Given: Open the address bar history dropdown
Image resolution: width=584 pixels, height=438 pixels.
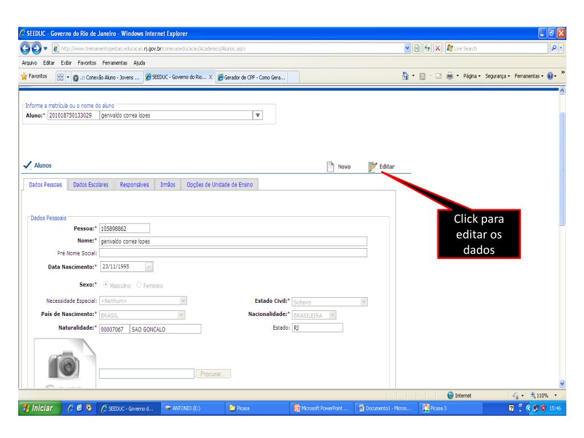Looking at the screenshot, I should pyautogui.click(x=407, y=48).
